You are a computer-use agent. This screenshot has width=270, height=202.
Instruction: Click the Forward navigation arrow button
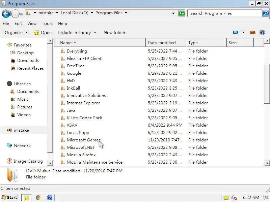click(x=15, y=14)
